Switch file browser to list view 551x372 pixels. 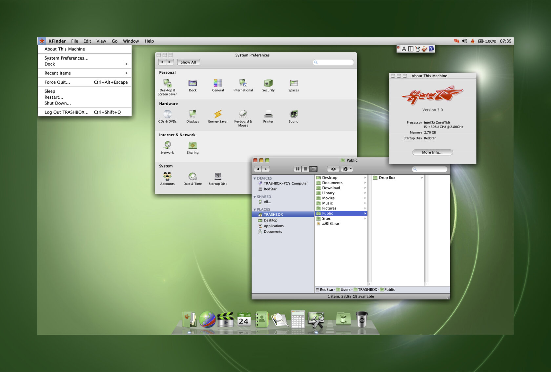click(305, 169)
